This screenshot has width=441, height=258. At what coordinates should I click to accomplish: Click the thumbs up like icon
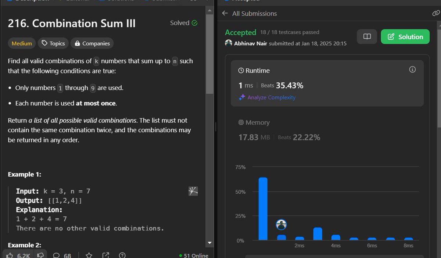(x=10, y=255)
